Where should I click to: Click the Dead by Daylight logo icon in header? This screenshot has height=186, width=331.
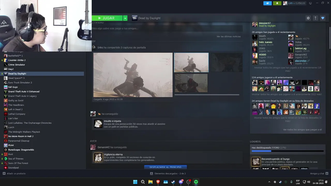[134, 18]
